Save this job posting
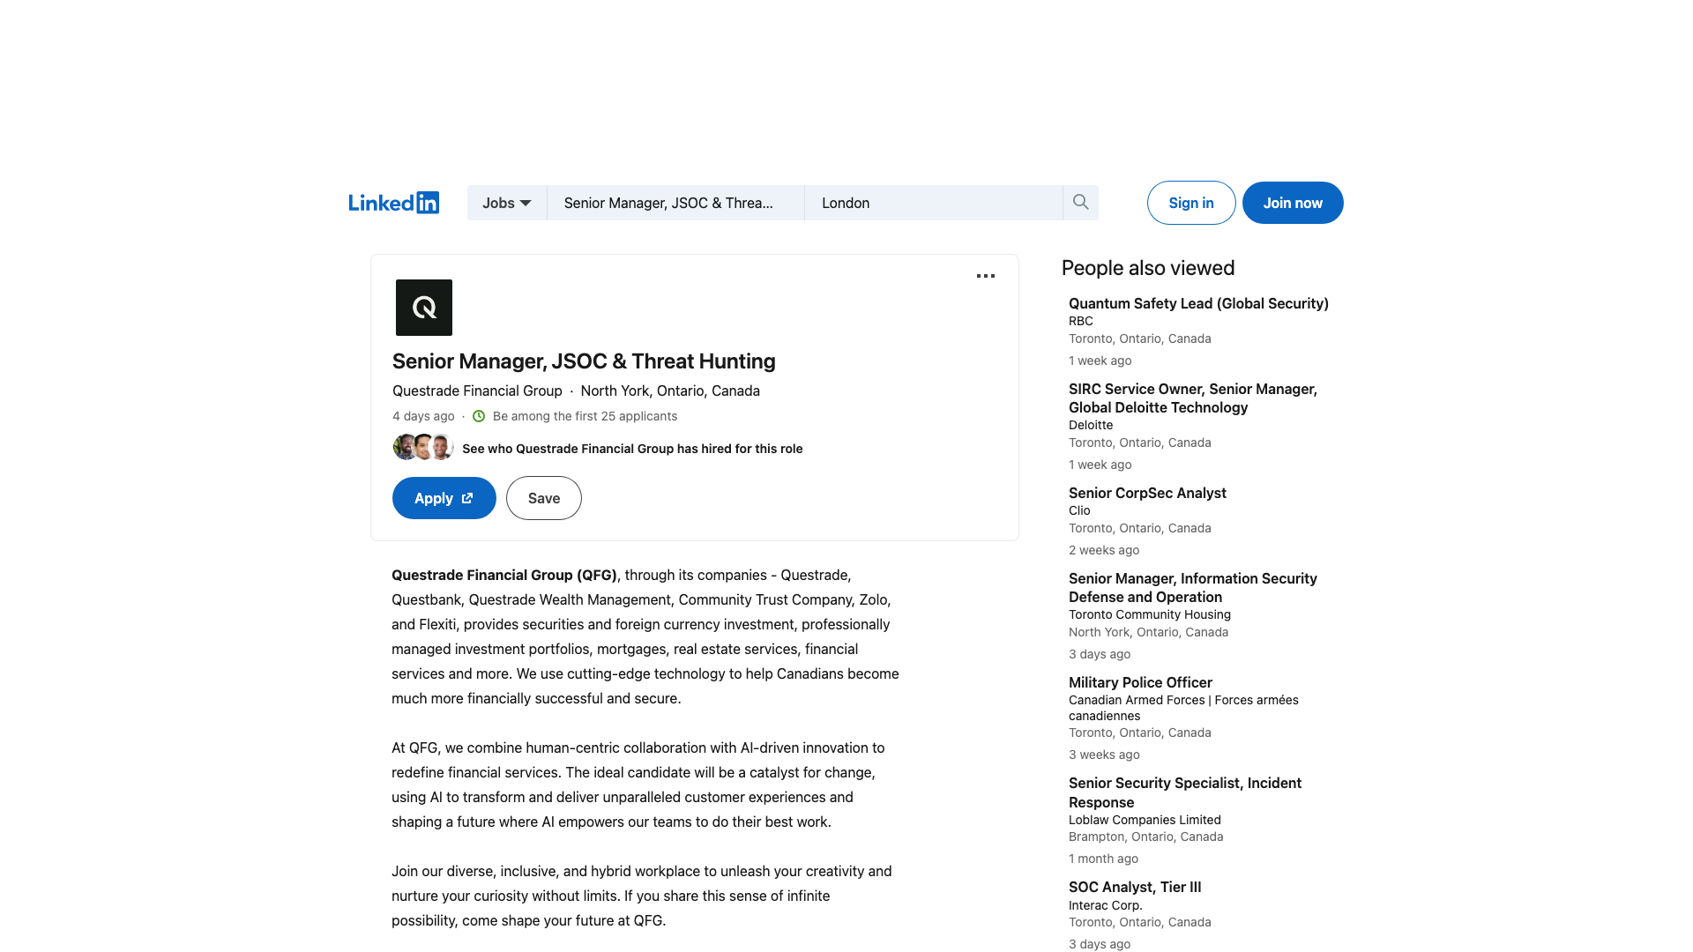The width and height of the screenshot is (1693, 952). point(544,498)
